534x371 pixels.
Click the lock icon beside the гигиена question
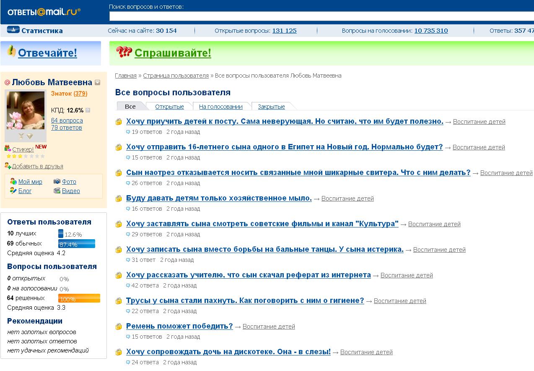[119, 301]
